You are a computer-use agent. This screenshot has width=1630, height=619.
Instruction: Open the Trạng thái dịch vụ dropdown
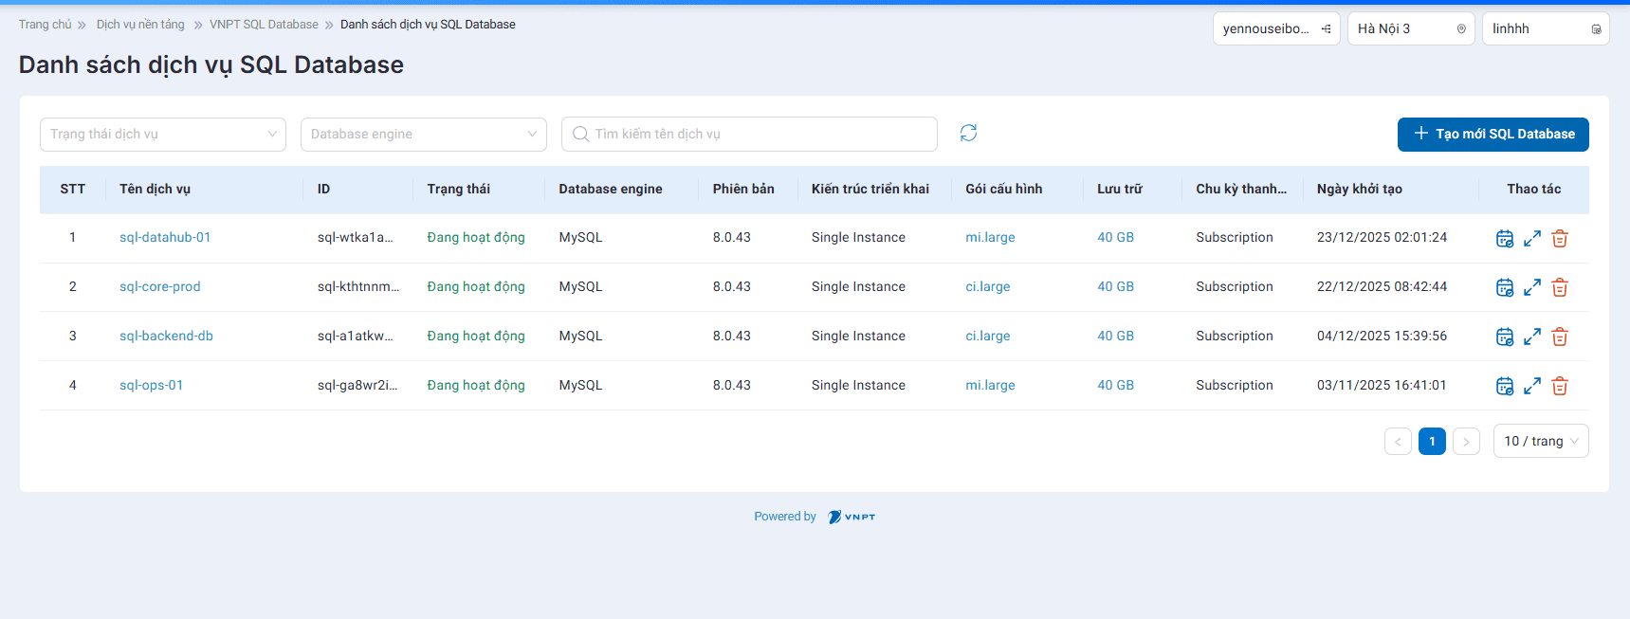(162, 135)
